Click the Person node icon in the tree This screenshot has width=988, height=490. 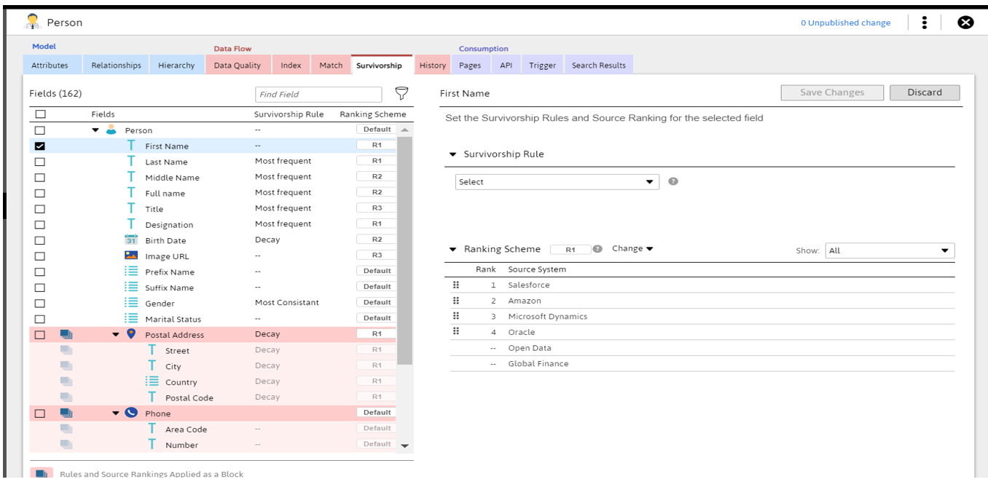tap(111, 130)
